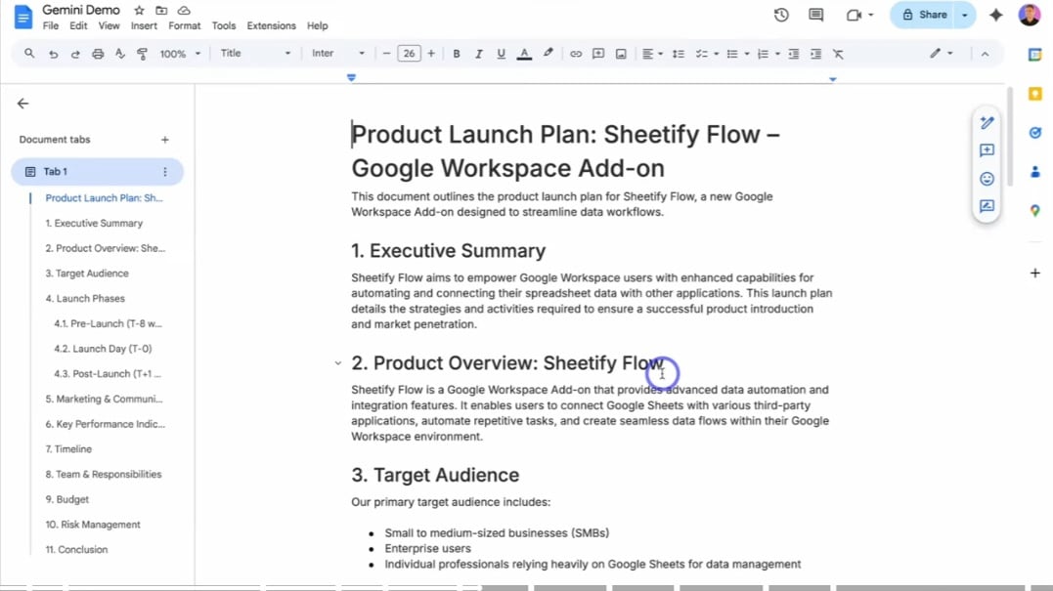Open Gemini sparkle icon
Image resolution: width=1053 pixels, height=591 pixels.
[x=996, y=15]
